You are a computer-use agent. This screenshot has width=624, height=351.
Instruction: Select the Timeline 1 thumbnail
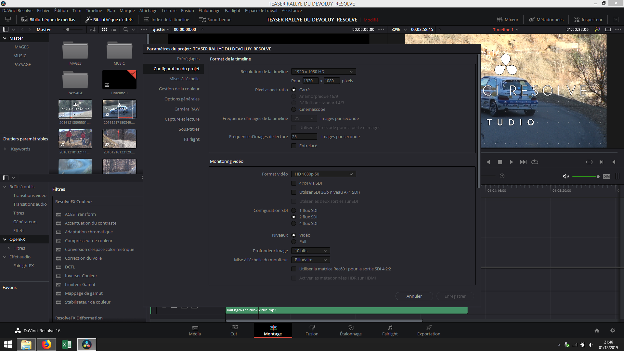(x=119, y=80)
